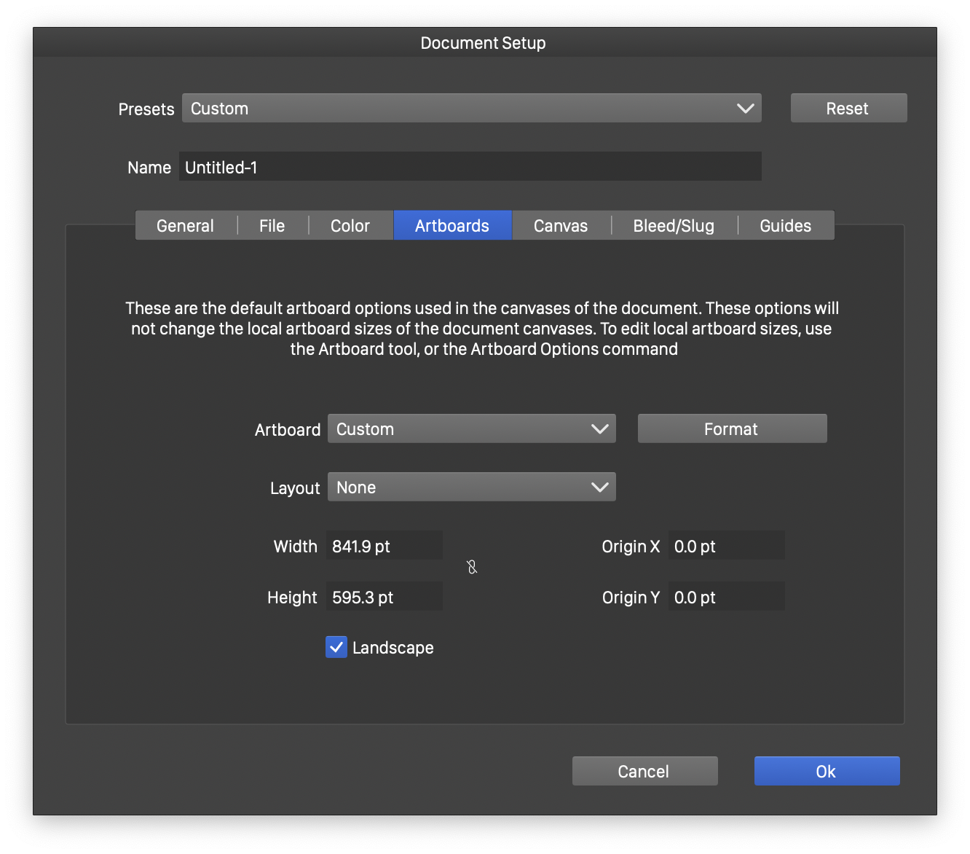
Task: Select the Artboards tab
Action: (452, 225)
